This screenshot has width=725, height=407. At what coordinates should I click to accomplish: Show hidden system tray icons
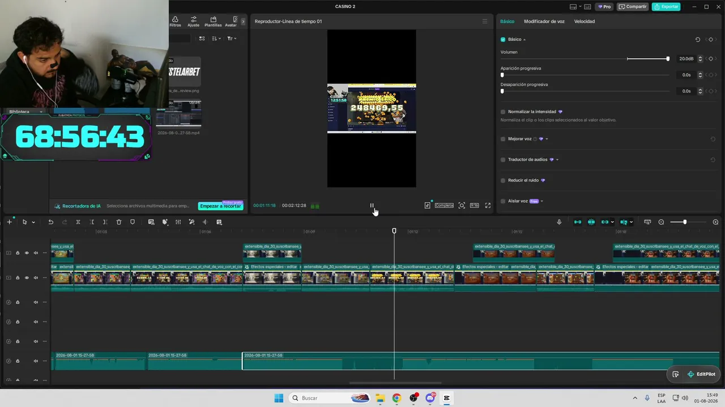634,398
